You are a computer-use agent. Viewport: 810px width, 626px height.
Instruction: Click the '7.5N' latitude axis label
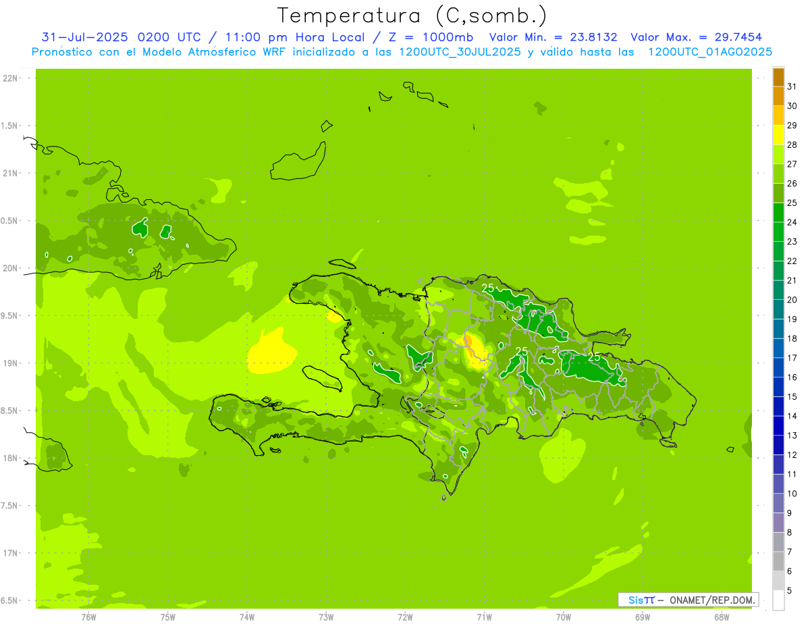(x=9, y=505)
